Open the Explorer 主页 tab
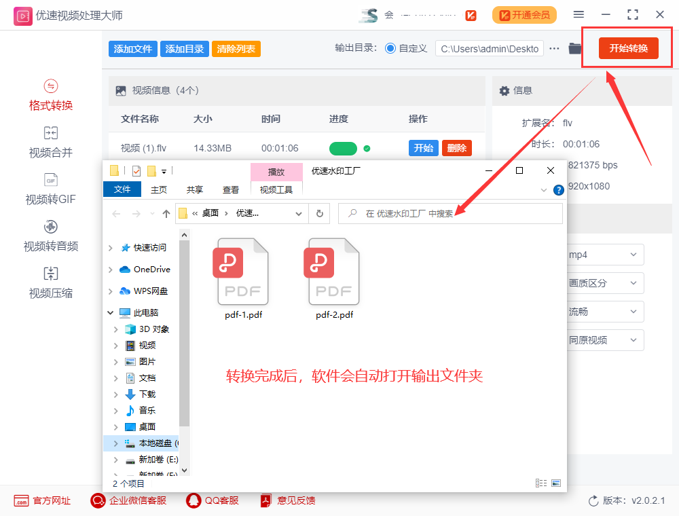 (x=158, y=189)
